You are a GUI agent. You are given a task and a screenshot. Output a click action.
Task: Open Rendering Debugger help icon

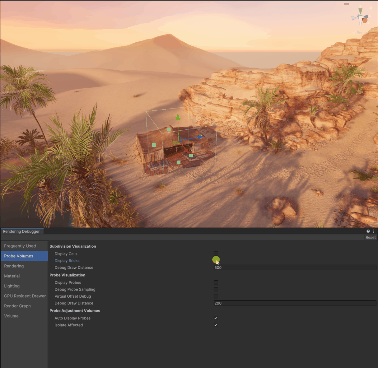368,231
